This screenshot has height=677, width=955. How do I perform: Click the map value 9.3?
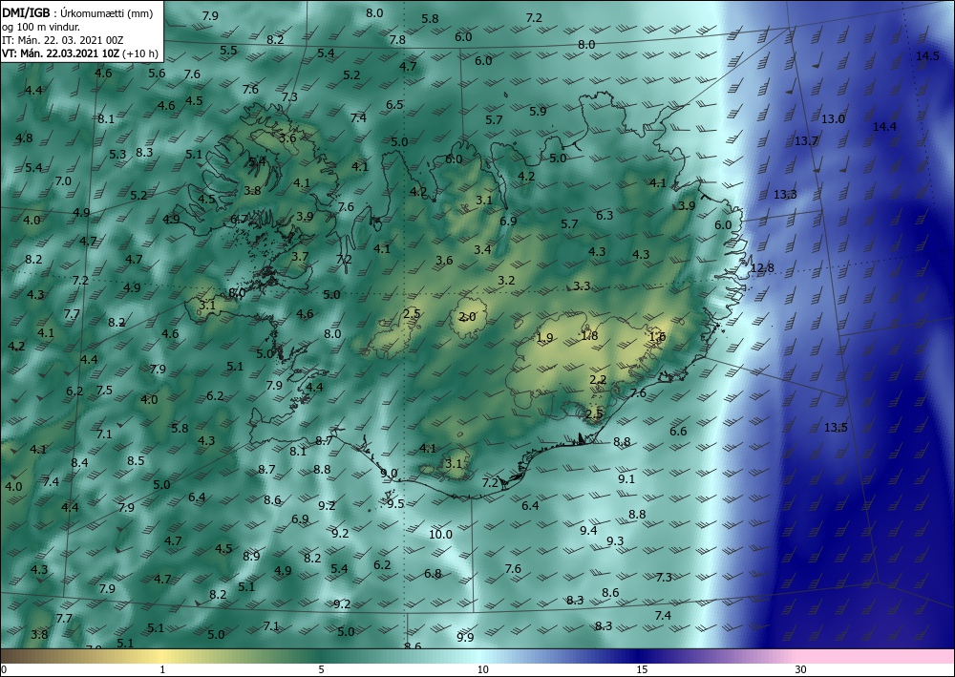pos(615,540)
